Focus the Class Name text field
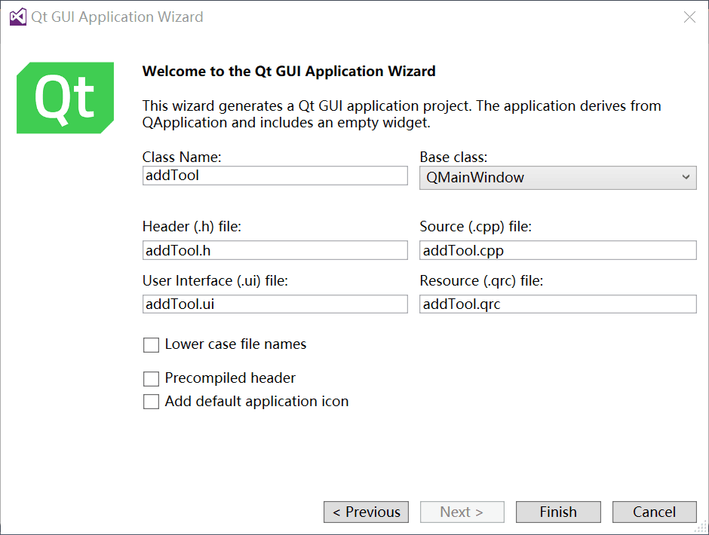Viewport: 709px width, 535px height. point(275,176)
